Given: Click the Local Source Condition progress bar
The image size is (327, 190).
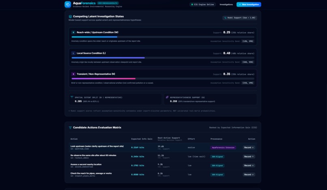Looking at the screenshot, I should click(x=163, y=58).
